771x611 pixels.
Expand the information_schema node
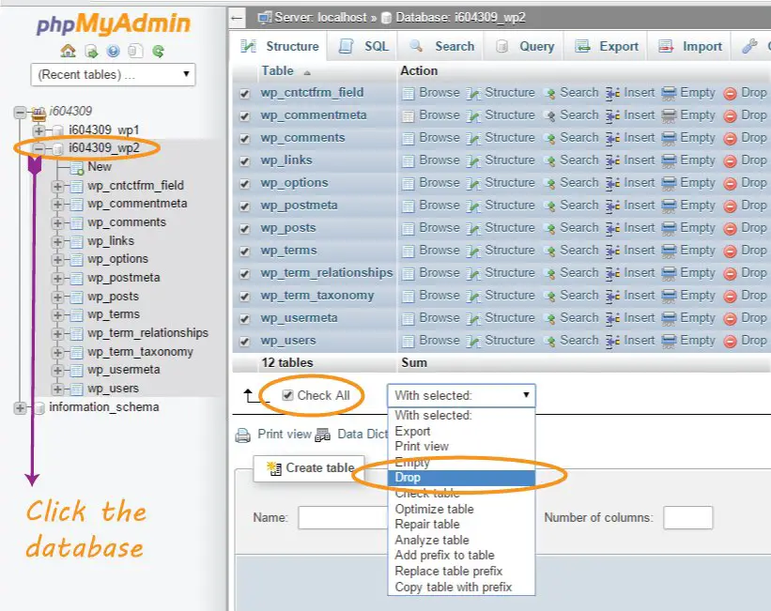(20, 408)
